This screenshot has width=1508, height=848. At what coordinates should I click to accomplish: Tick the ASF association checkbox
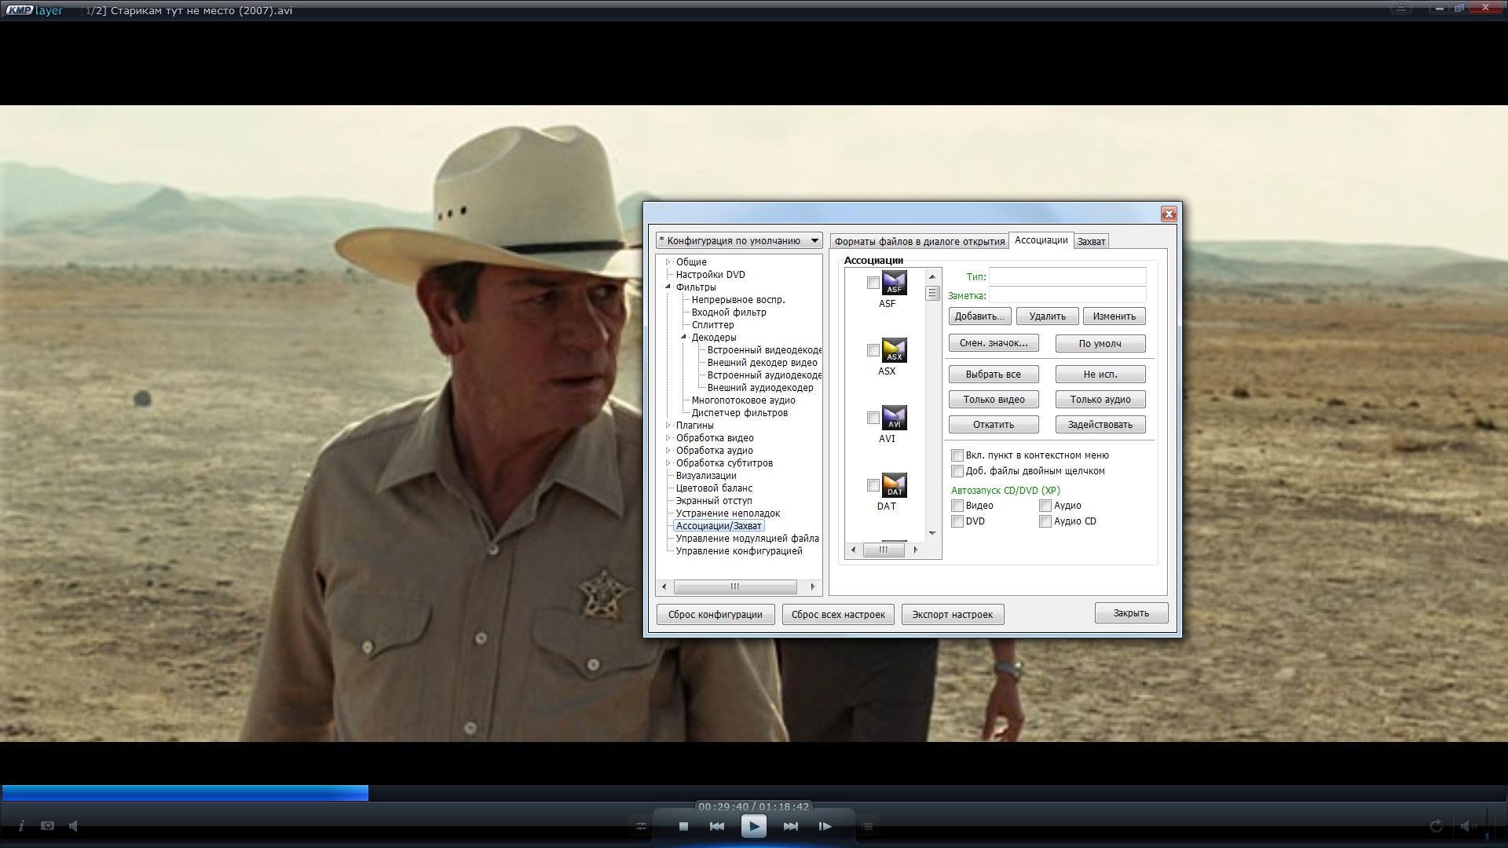tap(873, 283)
